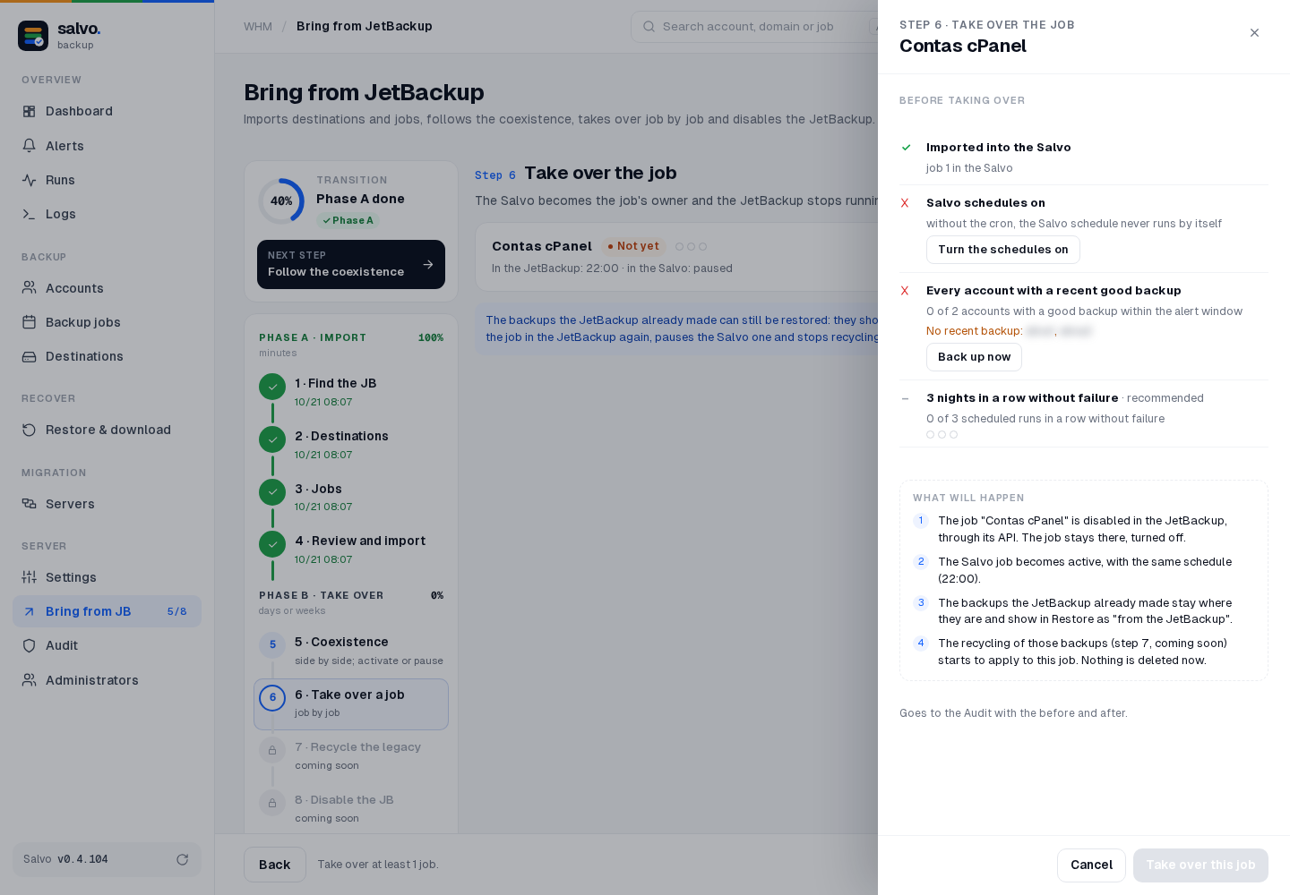Viewport: 1290px width, 895px height.
Task: Click the refresh icon beside version v0.4.104
Action: coord(182,859)
